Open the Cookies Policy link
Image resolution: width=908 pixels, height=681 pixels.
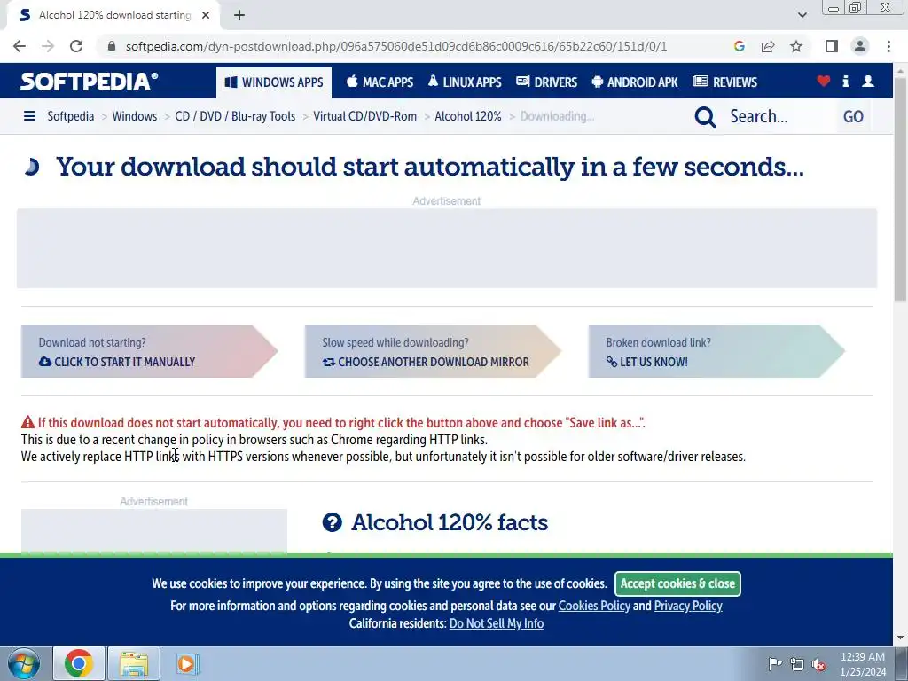tap(594, 606)
